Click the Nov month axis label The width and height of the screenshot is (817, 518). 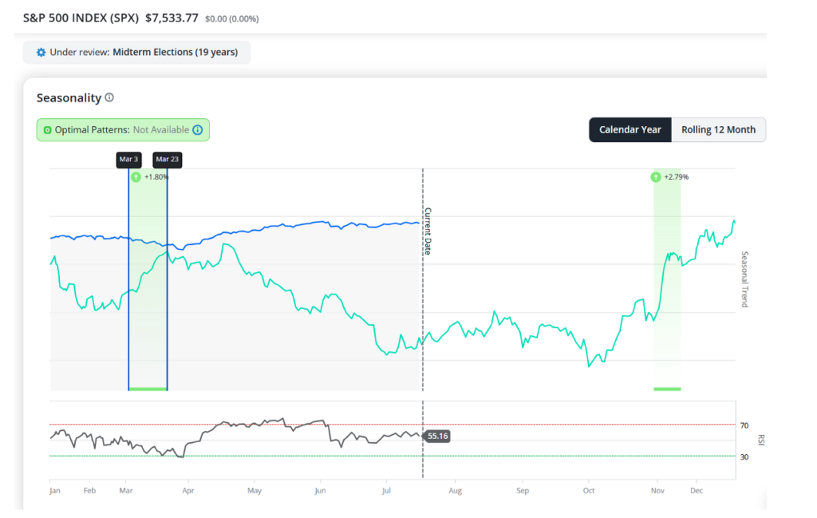click(x=657, y=491)
